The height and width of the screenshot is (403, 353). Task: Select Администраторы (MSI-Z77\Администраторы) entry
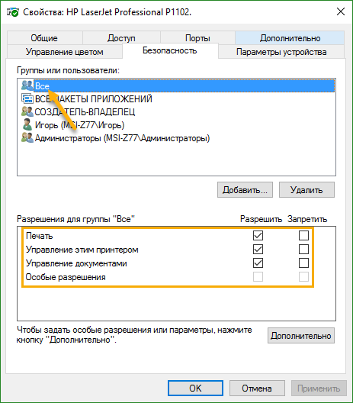122,138
